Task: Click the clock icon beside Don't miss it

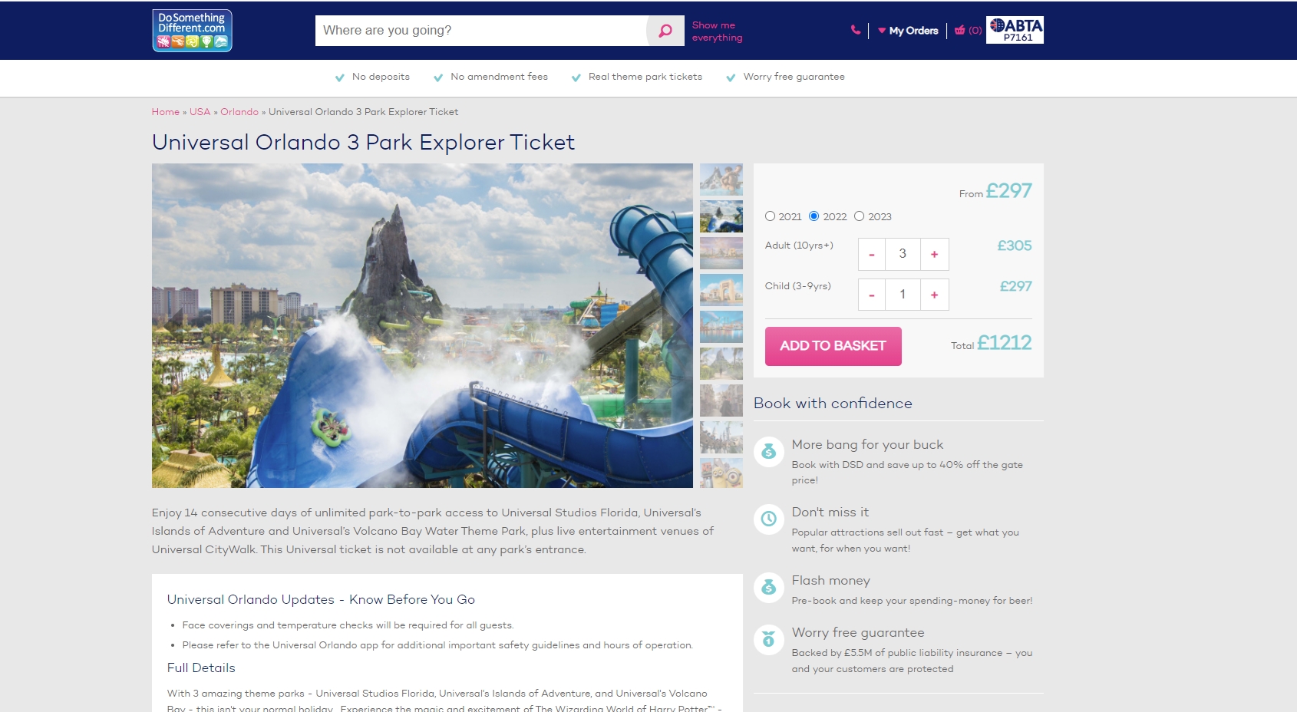Action: tap(768, 519)
